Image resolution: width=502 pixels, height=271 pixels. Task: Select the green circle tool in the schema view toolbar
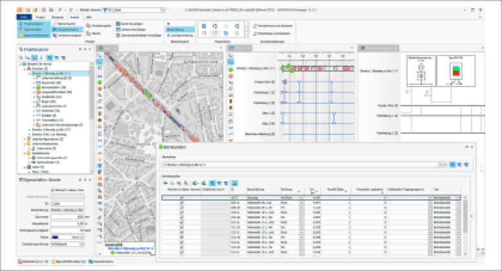(231, 70)
